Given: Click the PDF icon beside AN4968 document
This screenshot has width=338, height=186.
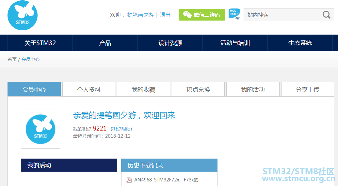Looking at the screenshot, I should click(x=129, y=180).
